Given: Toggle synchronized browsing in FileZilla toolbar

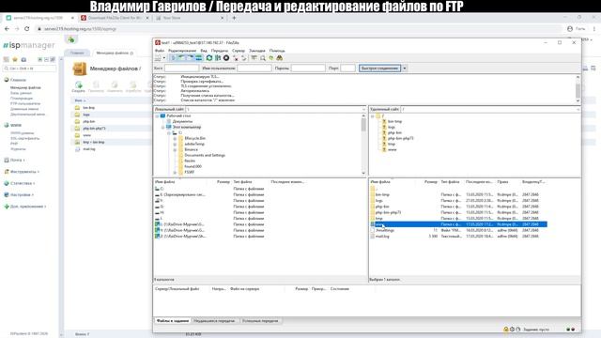Looking at the screenshot, I should point(271,58).
